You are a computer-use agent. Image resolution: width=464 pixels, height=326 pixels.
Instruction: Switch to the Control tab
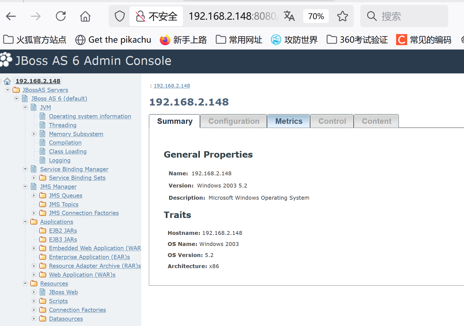tap(332, 121)
